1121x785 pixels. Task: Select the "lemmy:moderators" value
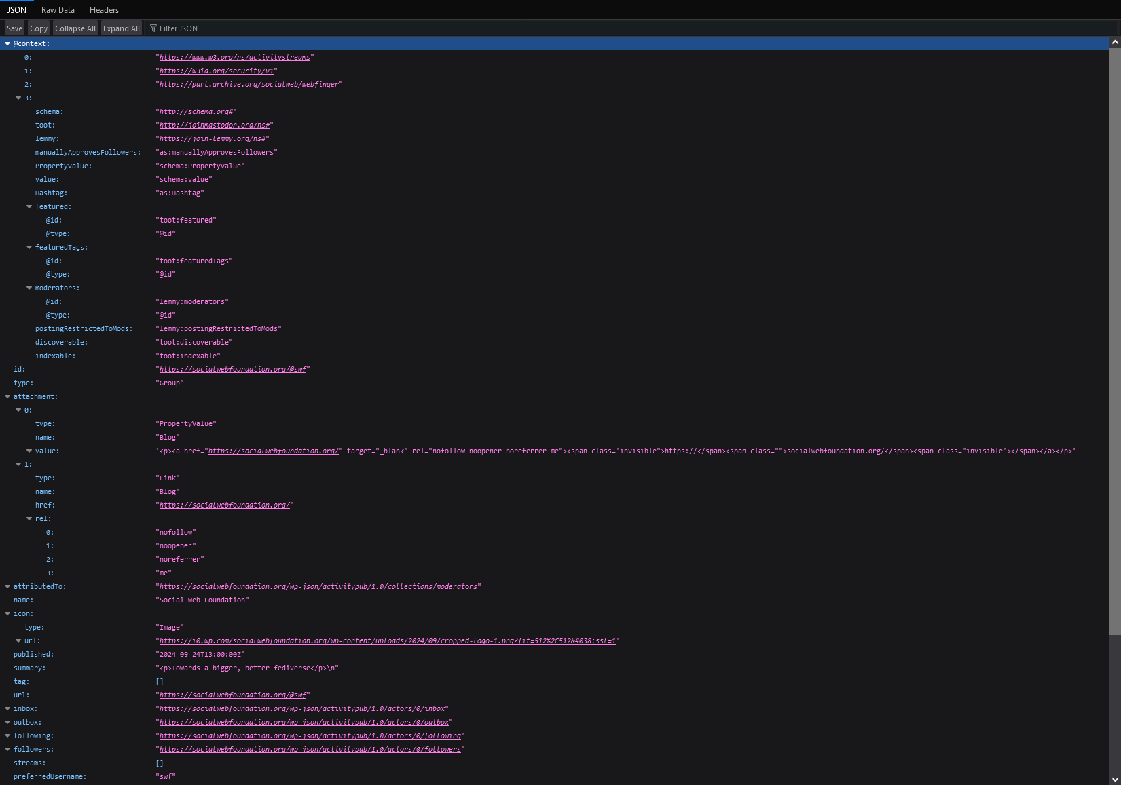click(192, 301)
